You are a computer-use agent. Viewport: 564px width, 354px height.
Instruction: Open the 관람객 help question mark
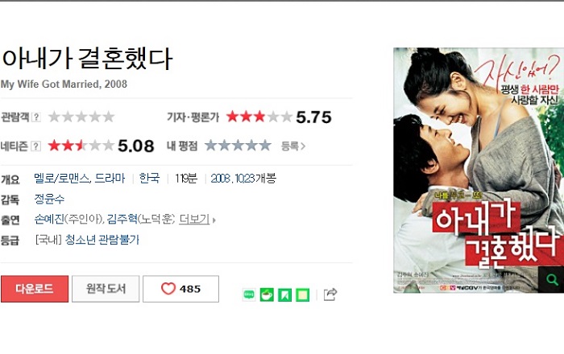(x=36, y=117)
